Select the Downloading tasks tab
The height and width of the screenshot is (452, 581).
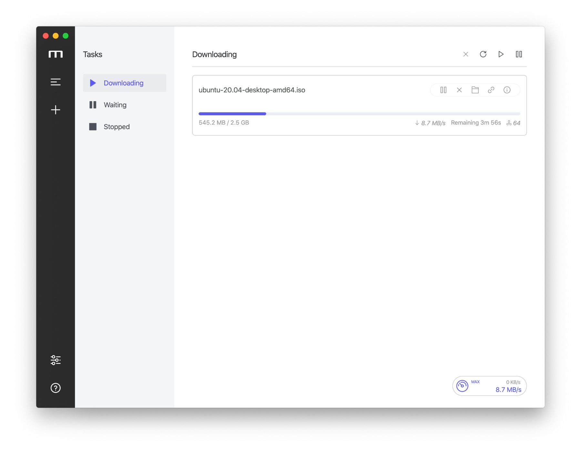tap(124, 83)
